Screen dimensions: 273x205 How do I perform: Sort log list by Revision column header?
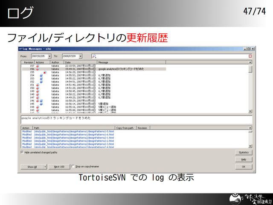(x=28, y=62)
